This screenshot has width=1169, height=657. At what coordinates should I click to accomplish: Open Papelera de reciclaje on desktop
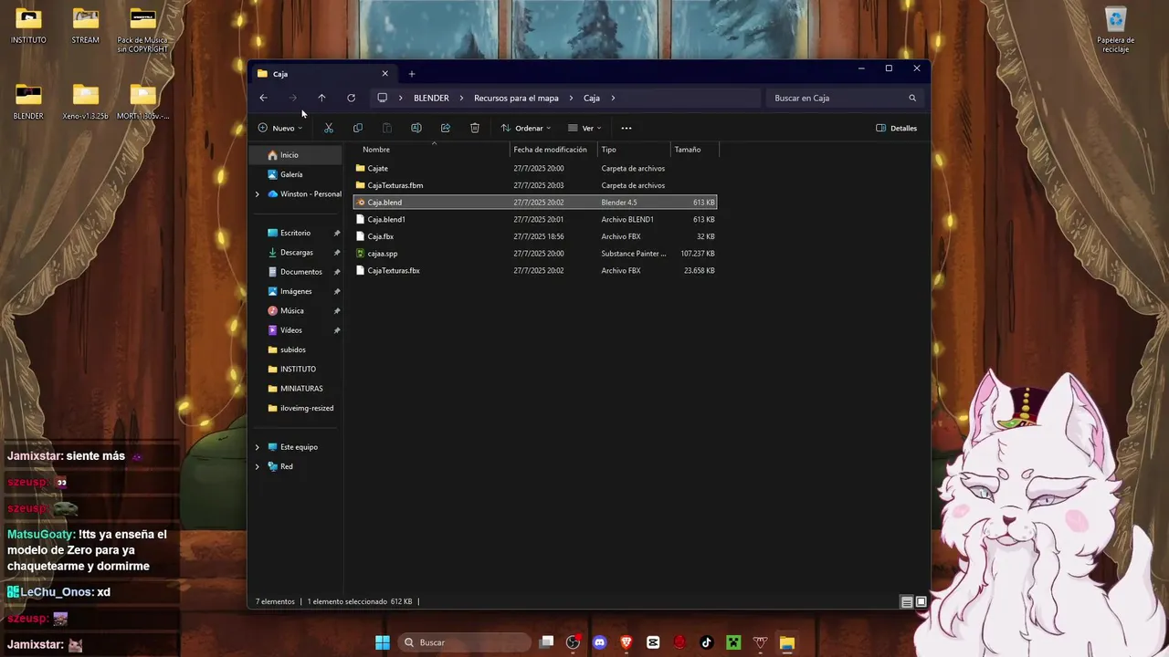1115,29
